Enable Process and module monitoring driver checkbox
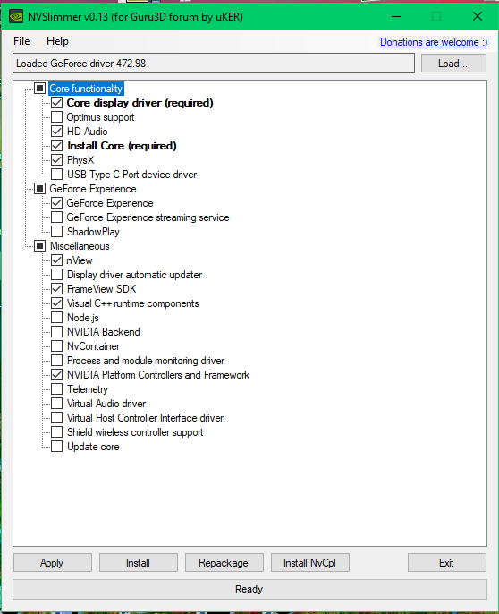 pos(56,361)
